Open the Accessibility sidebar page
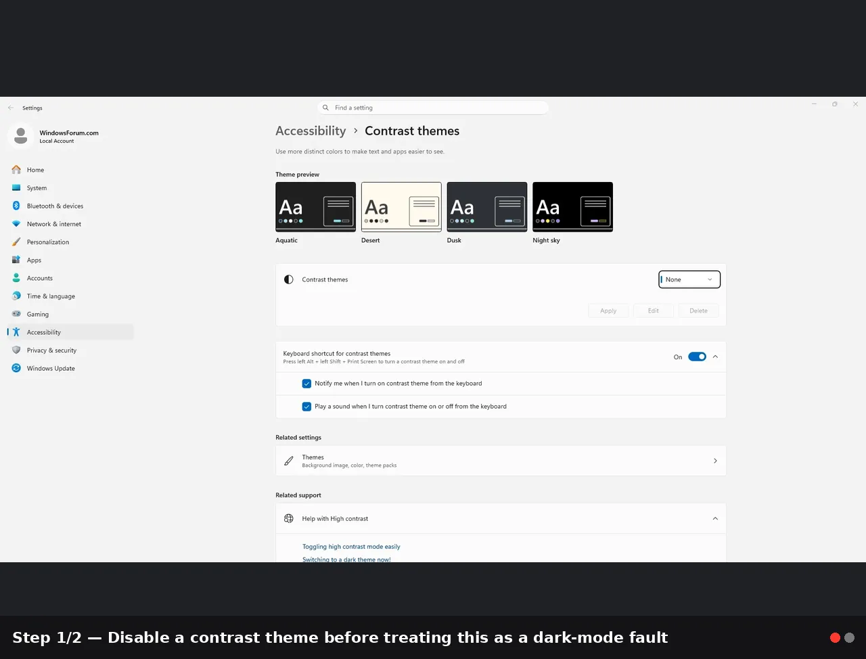This screenshot has width=866, height=659. click(70, 332)
